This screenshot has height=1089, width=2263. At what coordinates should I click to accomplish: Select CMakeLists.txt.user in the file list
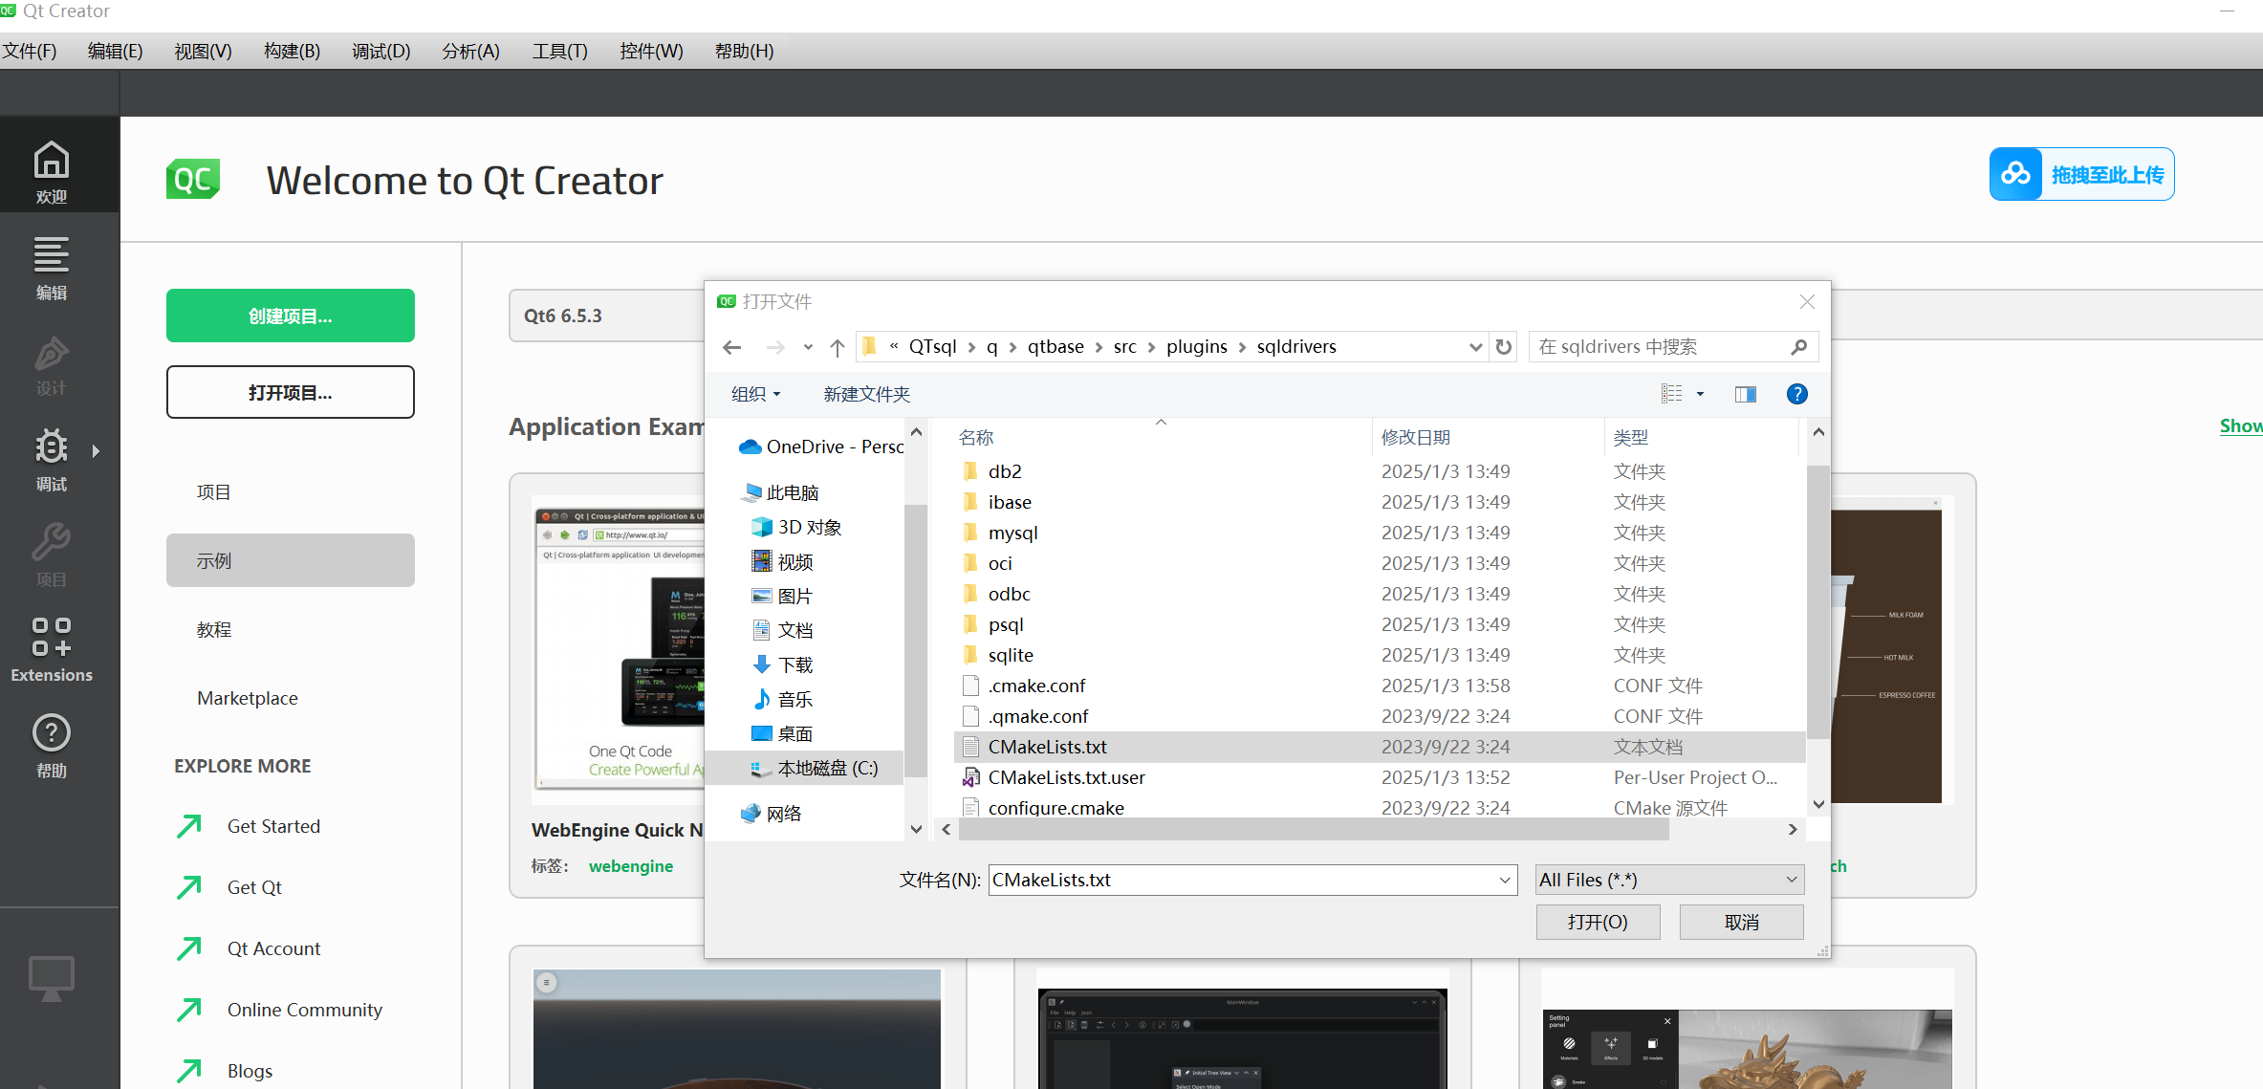(x=1066, y=777)
